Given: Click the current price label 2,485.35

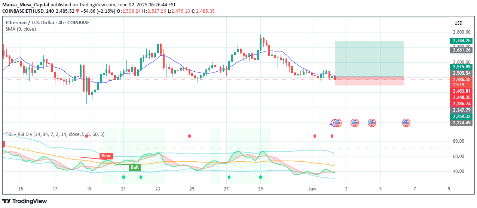Looking at the screenshot, I should pyautogui.click(x=462, y=80).
